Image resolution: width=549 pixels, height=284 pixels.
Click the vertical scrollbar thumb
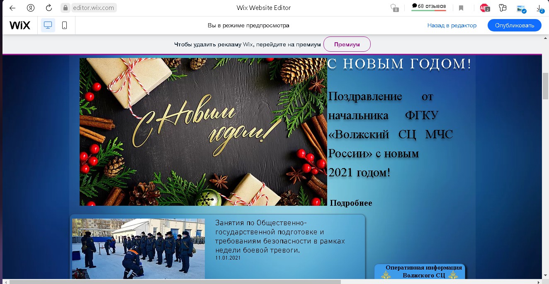pyautogui.click(x=545, y=86)
